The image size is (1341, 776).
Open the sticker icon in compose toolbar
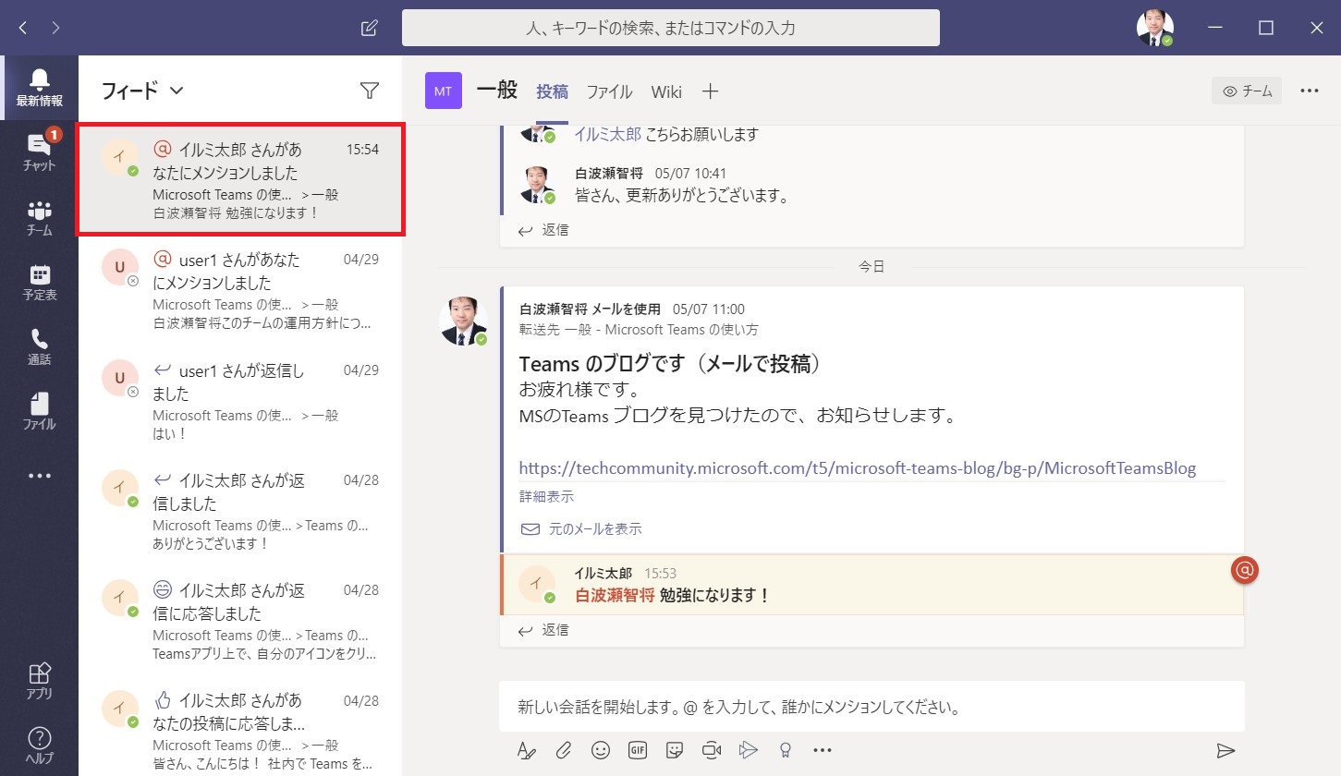coord(675,750)
